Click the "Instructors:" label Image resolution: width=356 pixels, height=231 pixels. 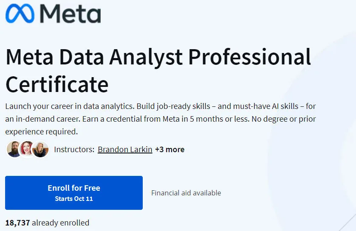[74, 150]
